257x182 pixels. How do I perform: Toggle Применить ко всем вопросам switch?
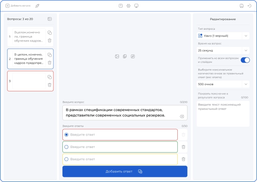pos(245,60)
